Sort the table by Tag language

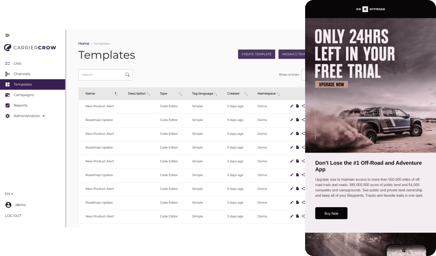coord(215,94)
